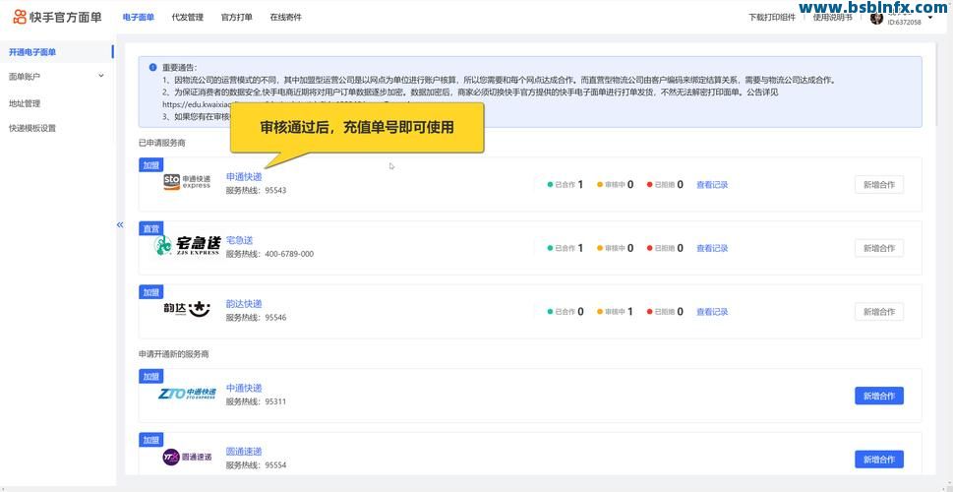The image size is (953, 492).
Task: Click the STO 申通快递 logo
Action: click(187, 182)
